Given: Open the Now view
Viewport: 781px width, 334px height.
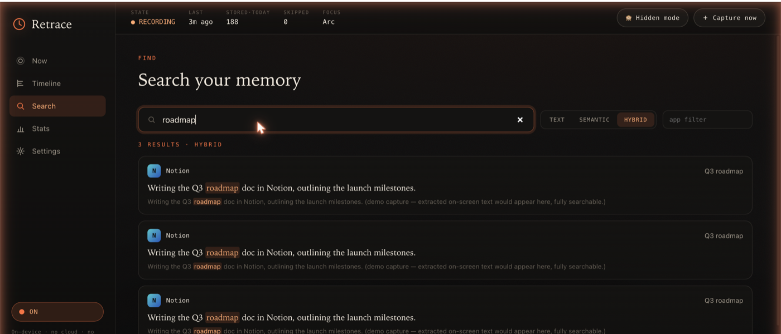Looking at the screenshot, I should pyautogui.click(x=57, y=61).
